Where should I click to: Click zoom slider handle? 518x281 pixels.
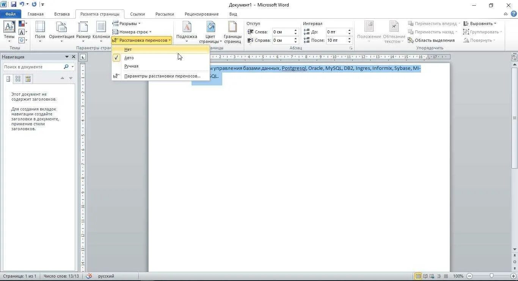491,276
